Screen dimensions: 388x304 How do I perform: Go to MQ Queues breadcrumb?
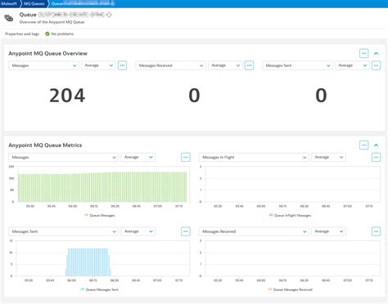pos(34,3)
